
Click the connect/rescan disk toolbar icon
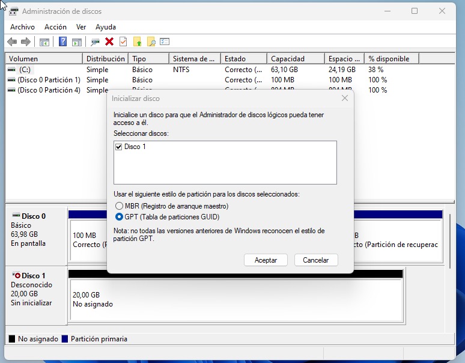pyautogui.click(x=95, y=42)
